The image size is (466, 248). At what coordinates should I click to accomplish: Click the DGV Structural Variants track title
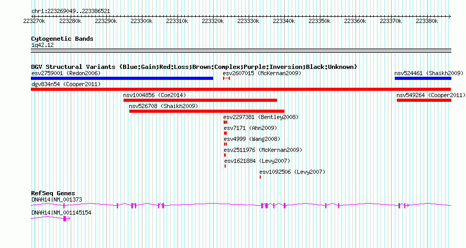(x=194, y=67)
